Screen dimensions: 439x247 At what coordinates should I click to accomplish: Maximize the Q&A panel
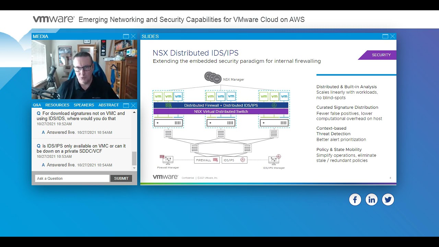pos(126,105)
